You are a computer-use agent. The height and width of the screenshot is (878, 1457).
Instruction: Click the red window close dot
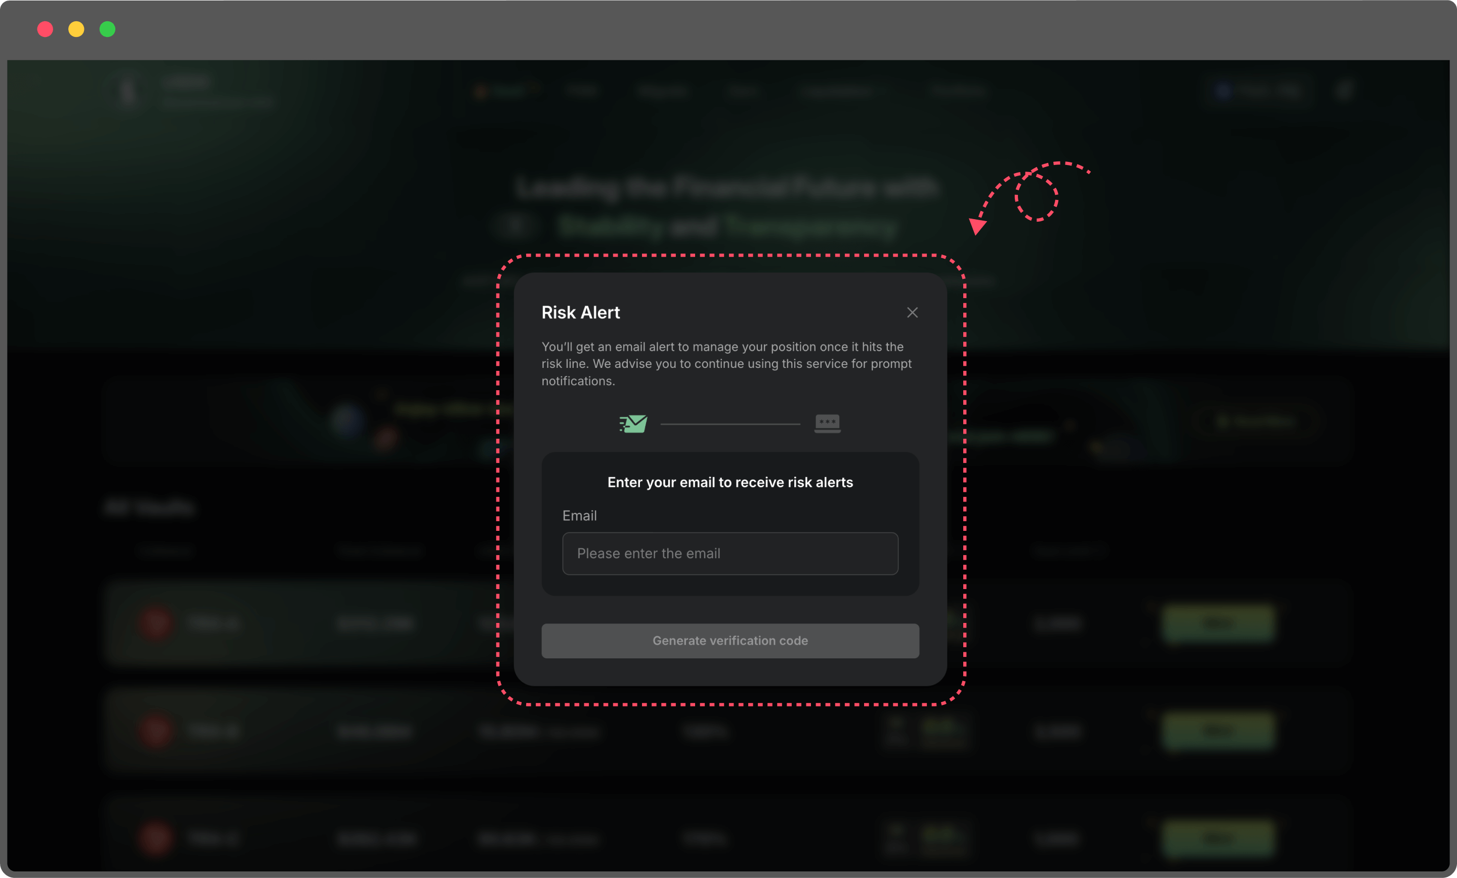pos(45,29)
